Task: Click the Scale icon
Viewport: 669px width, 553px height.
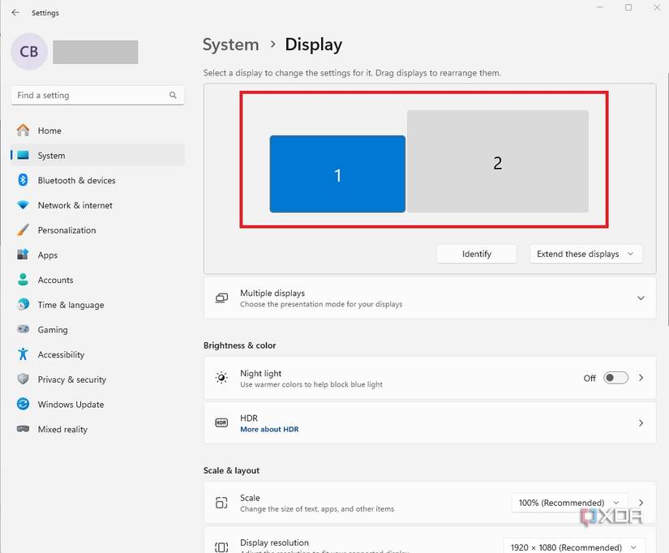Action: point(221,503)
